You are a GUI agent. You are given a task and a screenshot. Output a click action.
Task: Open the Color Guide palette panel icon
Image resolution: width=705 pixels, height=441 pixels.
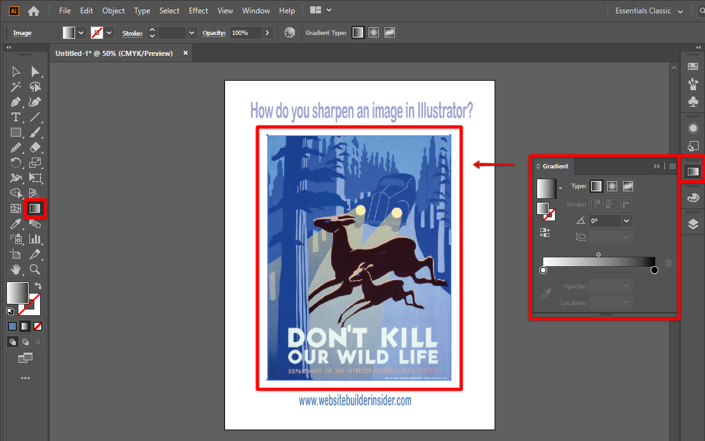pos(693,198)
